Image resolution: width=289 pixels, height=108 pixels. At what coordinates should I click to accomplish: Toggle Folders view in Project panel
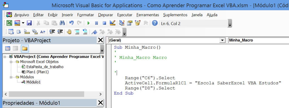[25, 48]
